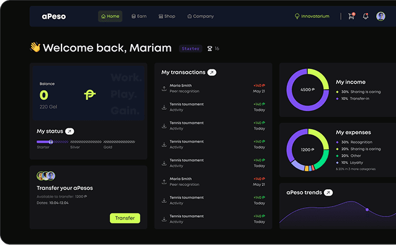Image resolution: width=396 pixels, height=245 pixels.
Task: Click the arrow icon beside My status
Action: click(x=70, y=131)
